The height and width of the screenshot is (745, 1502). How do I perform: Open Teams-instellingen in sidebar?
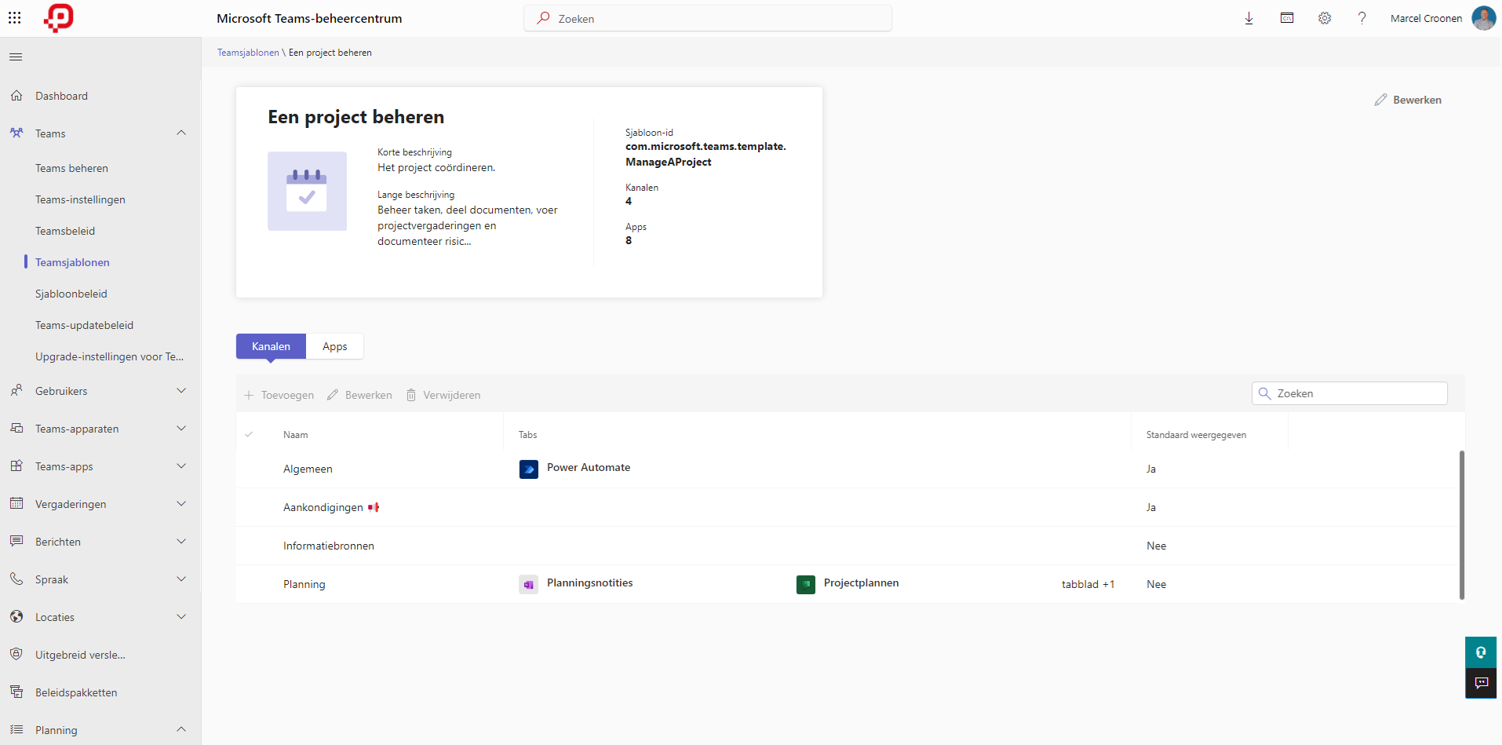(80, 199)
